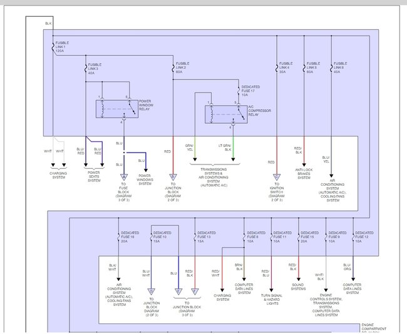This screenshot has width=407, height=334.
Task: Click the arrowhead above Power Windows System
Action: 146,170
